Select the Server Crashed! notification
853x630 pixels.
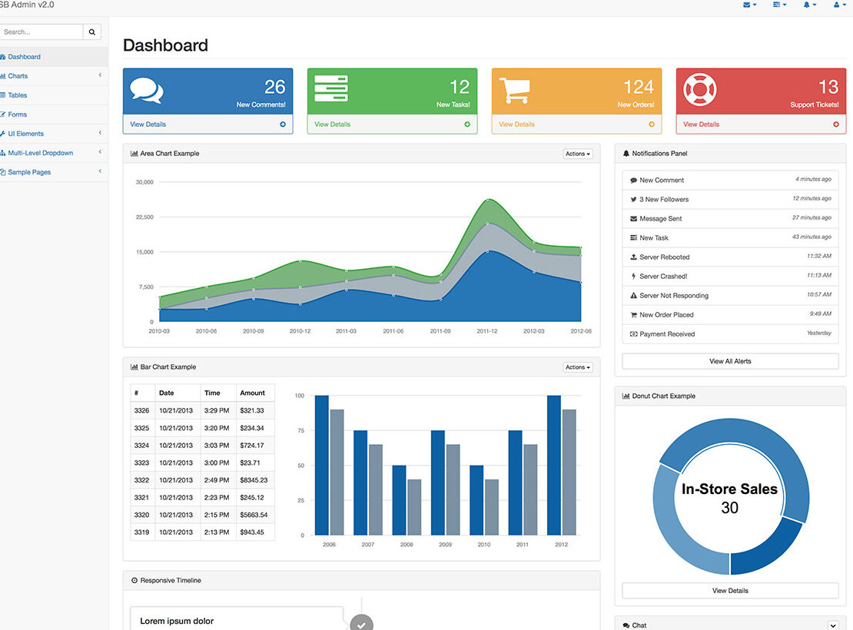tap(730, 277)
